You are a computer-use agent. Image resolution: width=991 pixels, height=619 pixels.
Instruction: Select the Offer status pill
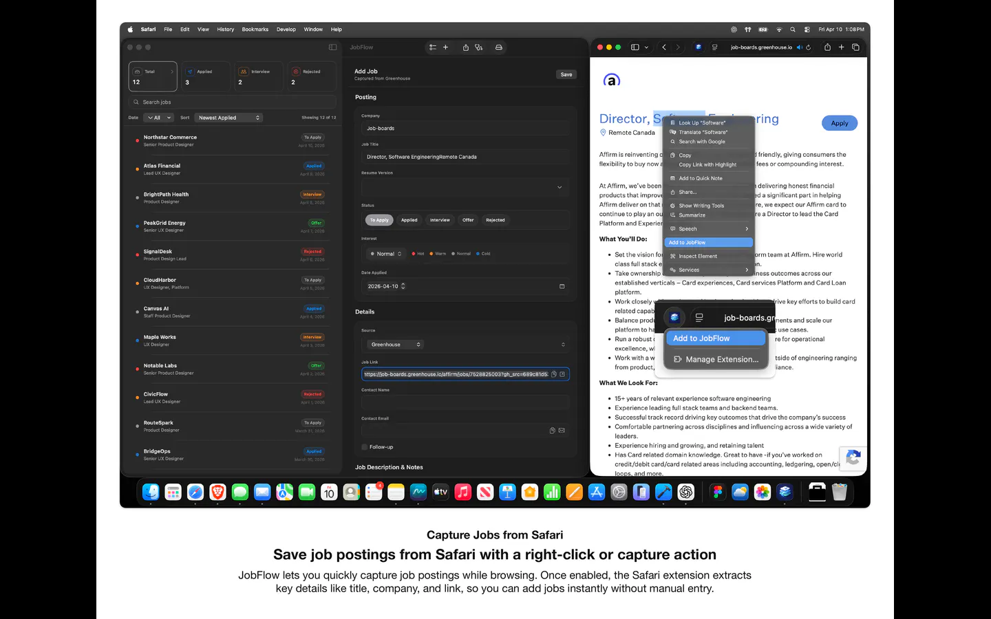(x=468, y=220)
